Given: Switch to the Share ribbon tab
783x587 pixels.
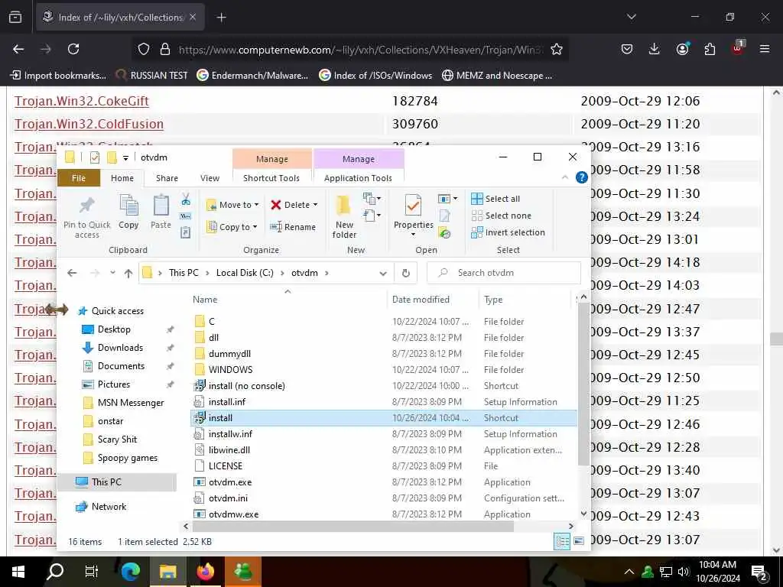Looking at the screenshot, I should [x=167, y=178].
